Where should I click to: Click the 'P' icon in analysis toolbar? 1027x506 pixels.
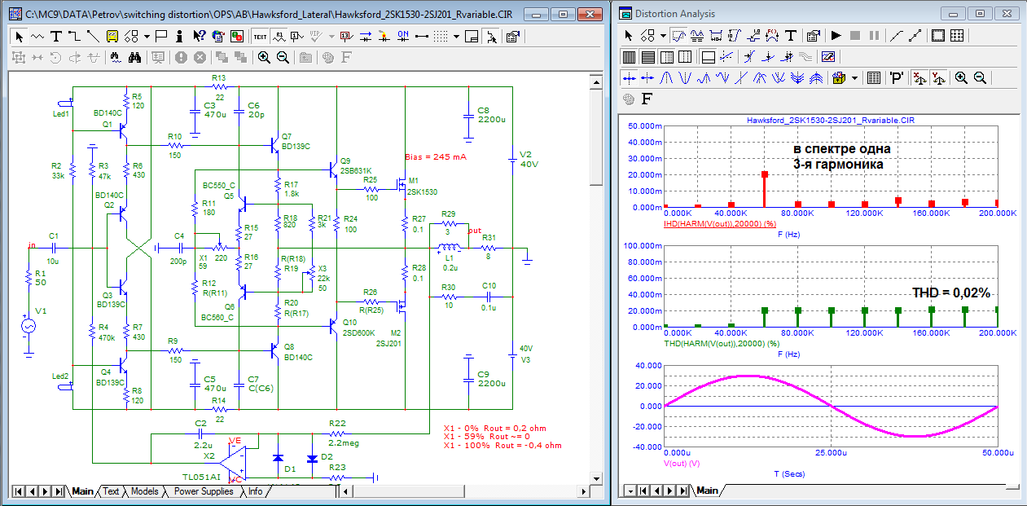click(x=897, y=78)
